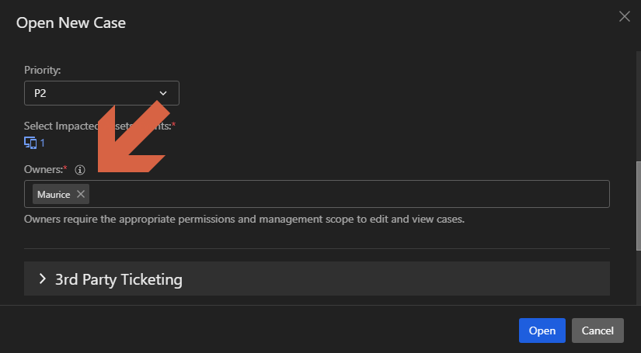641x353 pixels.
Task: Show the Owners info tooltip icon
Action: click(x=80, y=170)
